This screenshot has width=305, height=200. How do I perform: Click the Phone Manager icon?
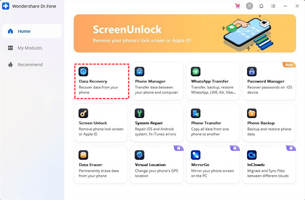point(139,71)
